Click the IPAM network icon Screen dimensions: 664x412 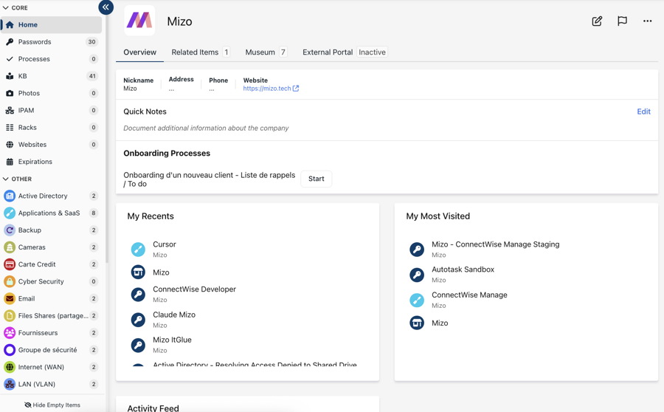[10, 110]
